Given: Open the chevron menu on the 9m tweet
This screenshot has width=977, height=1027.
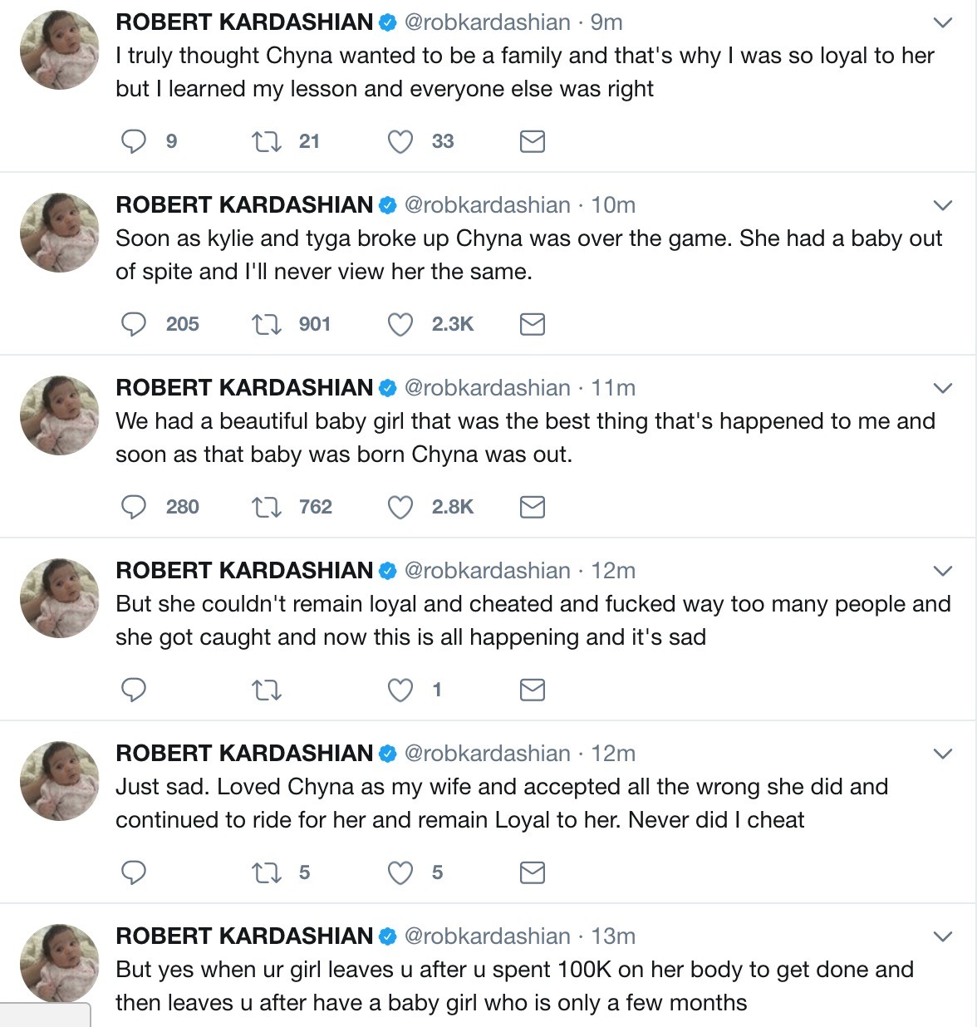Looking at the screenshot, I should point(942,22).
